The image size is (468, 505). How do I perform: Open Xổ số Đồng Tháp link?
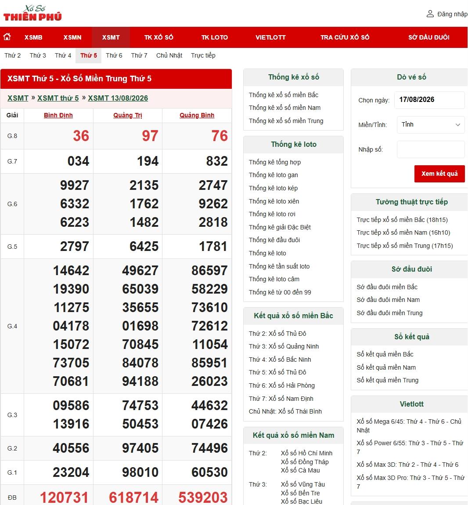point(305,462)
